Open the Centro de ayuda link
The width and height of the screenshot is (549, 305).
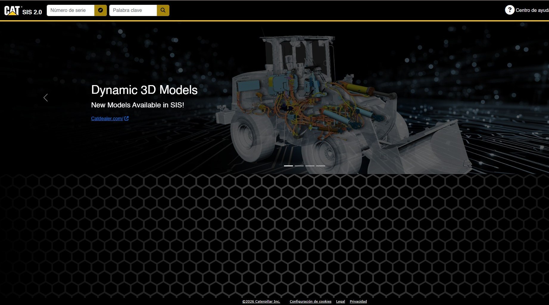tap(532, 10)
